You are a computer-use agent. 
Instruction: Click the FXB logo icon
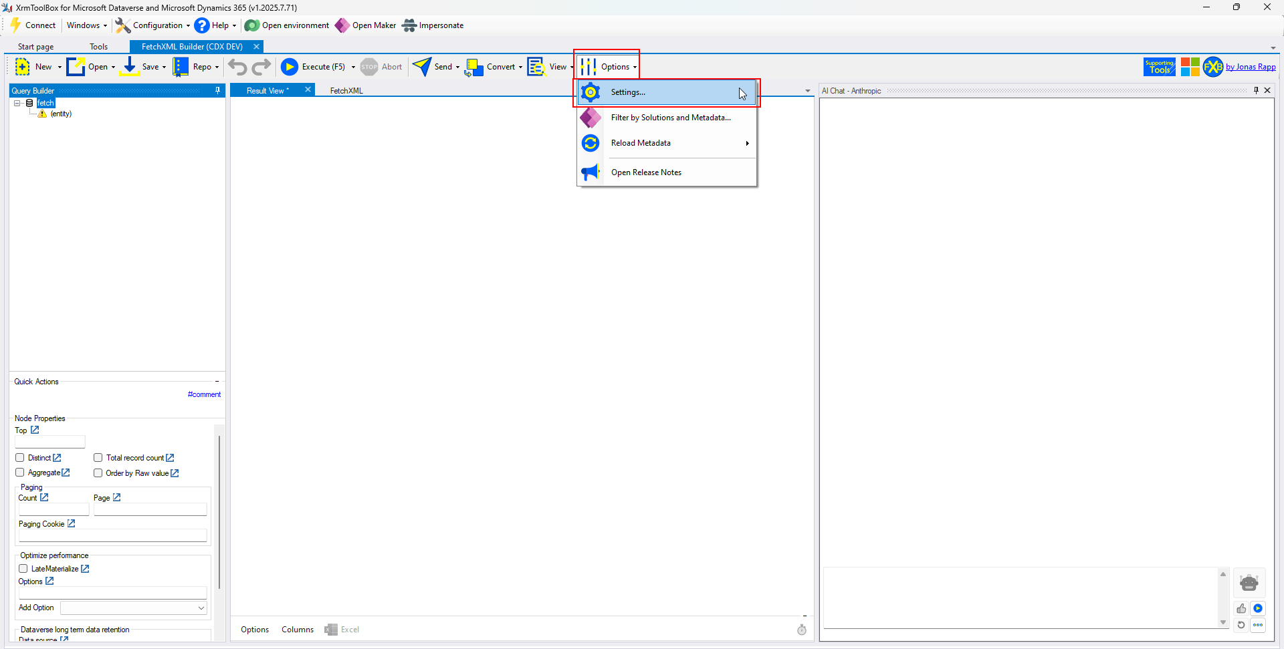[1213, 67]
